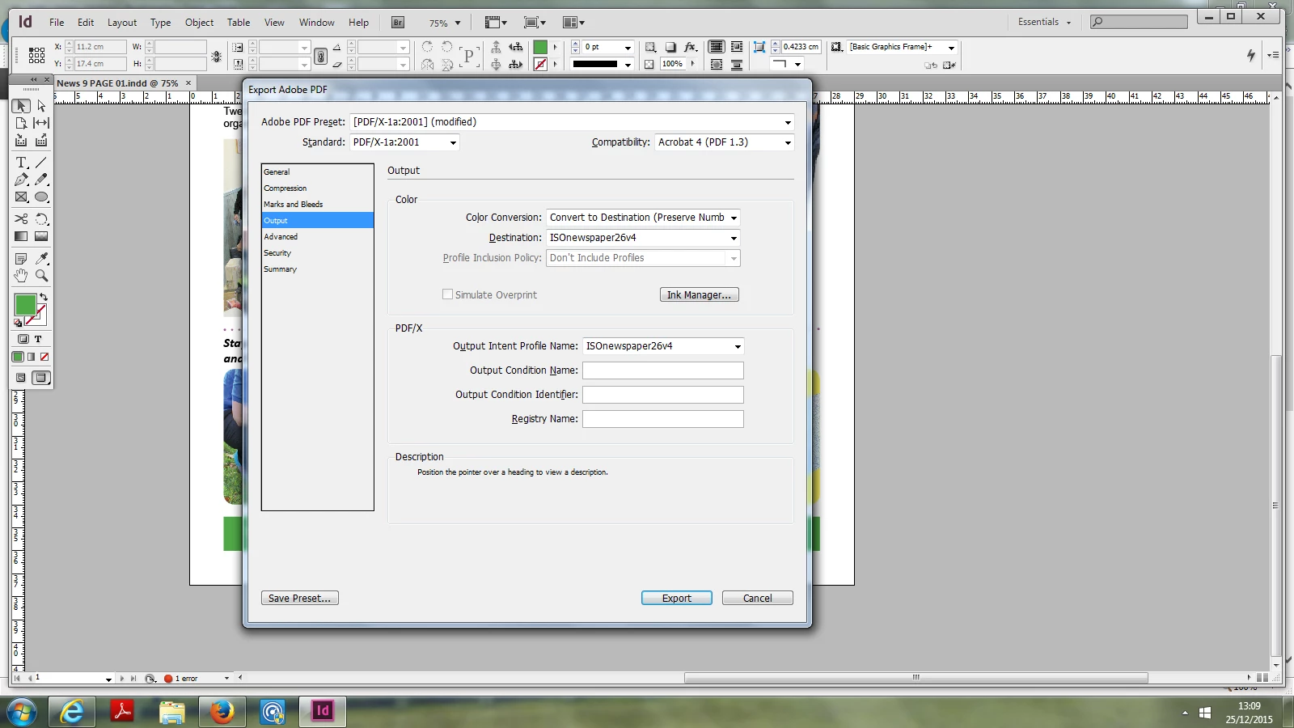
Task: Swap fill and stroke colors
Action: [44, 297]
